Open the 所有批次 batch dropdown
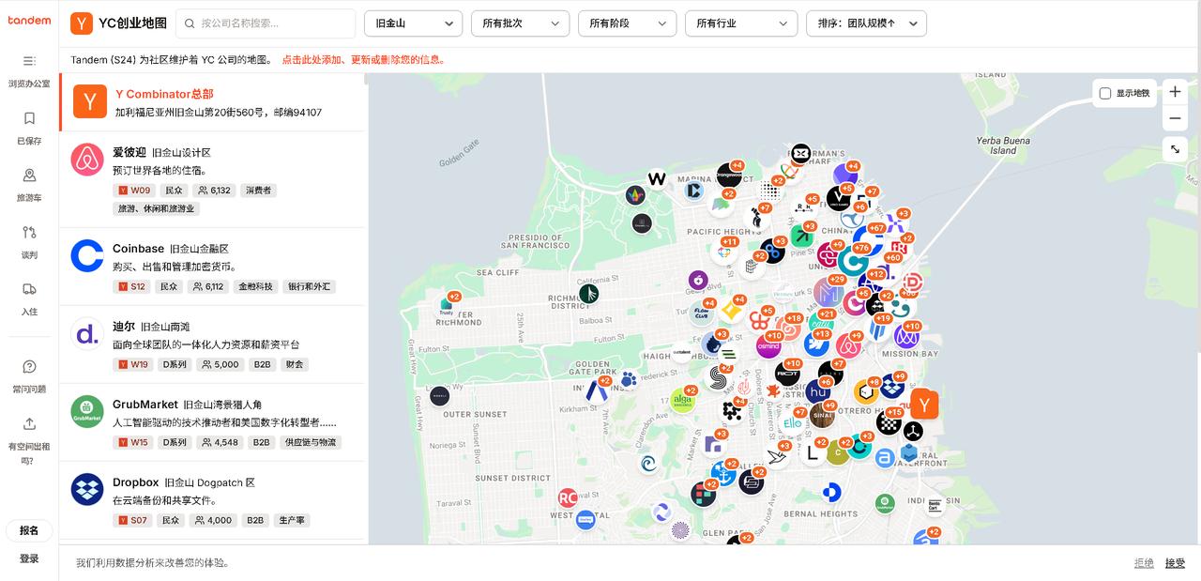1201x581 pixels. 520,23
